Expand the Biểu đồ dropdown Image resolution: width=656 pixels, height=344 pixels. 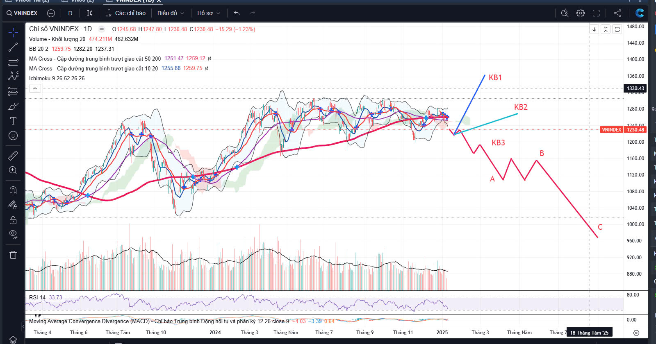tap(171, 13)
